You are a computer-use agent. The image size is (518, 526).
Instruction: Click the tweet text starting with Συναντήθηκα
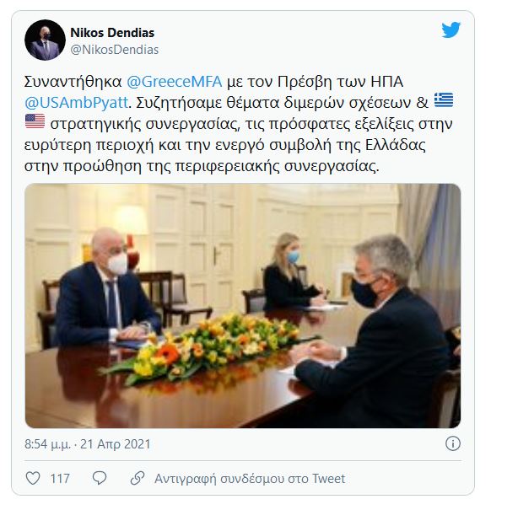point(239,124)
